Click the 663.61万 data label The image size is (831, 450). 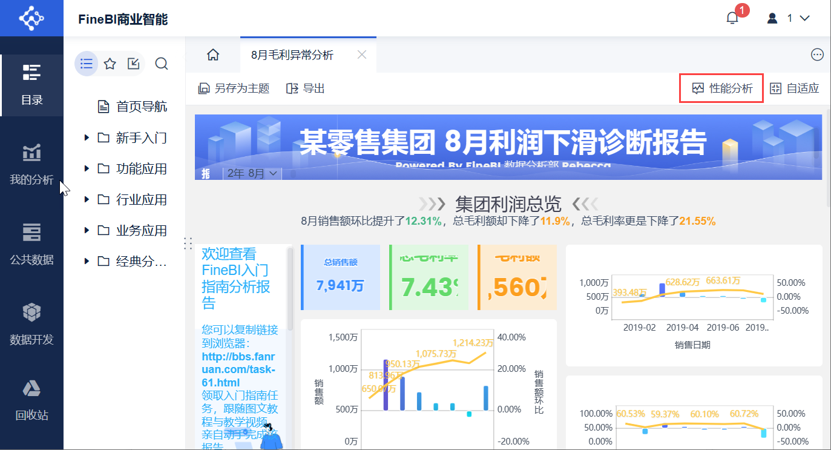point(723,280)
